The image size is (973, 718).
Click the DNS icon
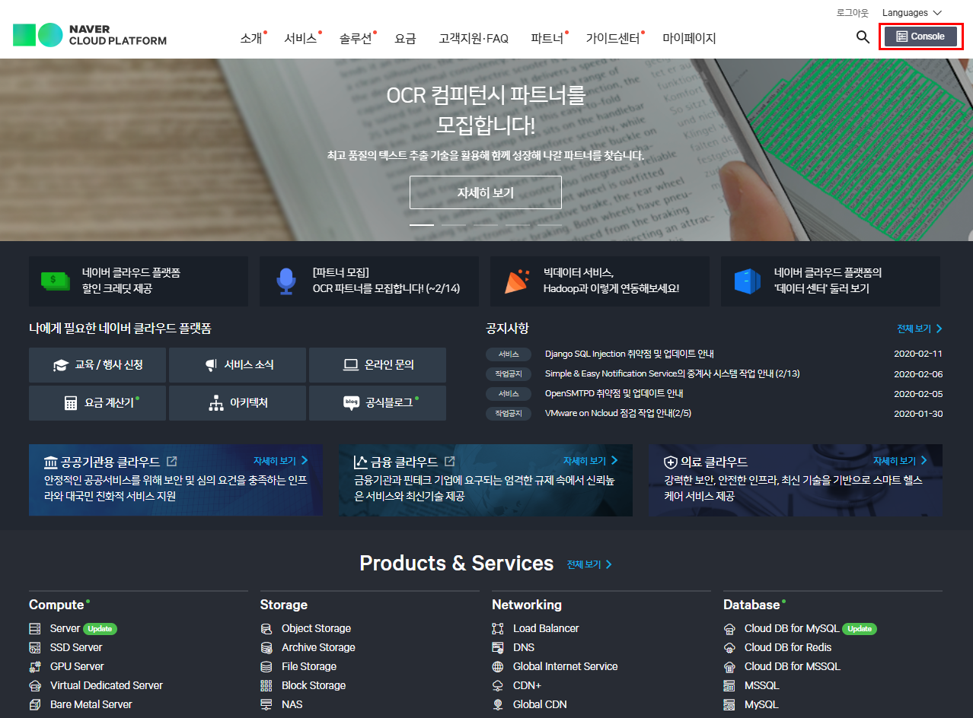(x=498, y=648)
